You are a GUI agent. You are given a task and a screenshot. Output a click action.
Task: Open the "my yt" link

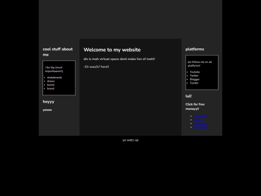click(x=197, y=120)
